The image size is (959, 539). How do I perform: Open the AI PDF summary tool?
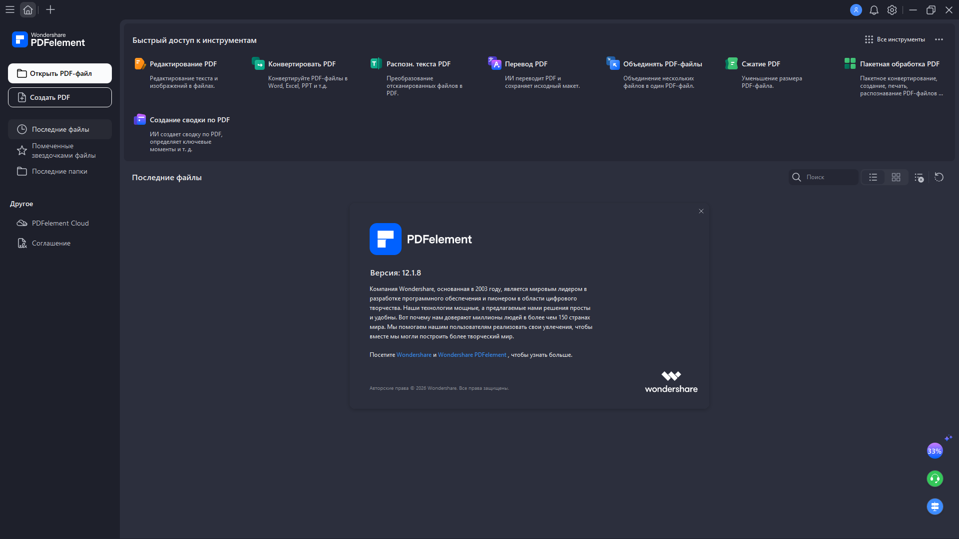(x=140, y=120)
